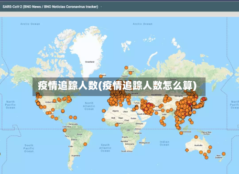Click the Angola label
The height and width of the screenshot is (174, 239).
click(125, 137)
